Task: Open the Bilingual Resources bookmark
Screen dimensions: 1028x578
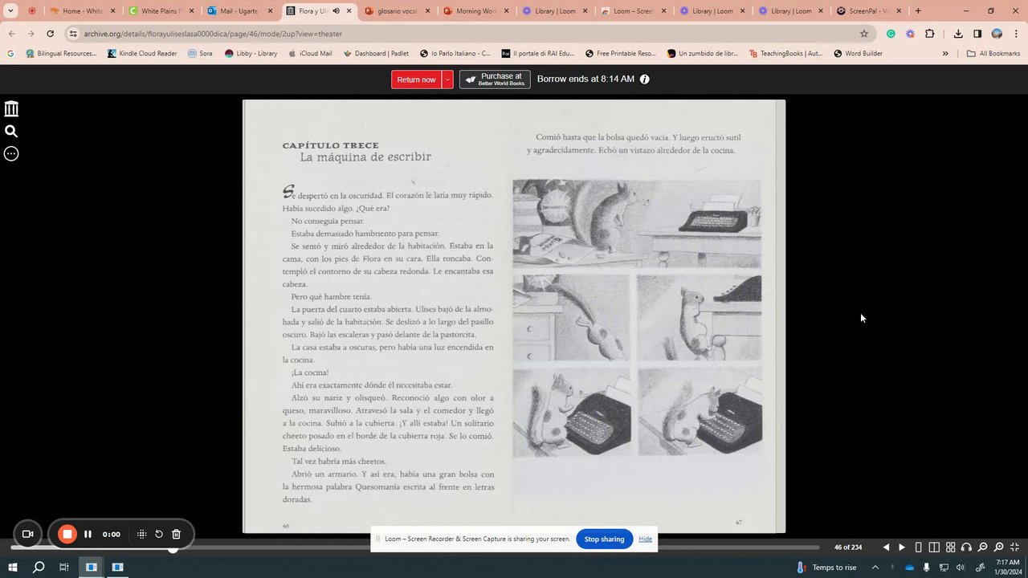Action: tap(61, 54)
